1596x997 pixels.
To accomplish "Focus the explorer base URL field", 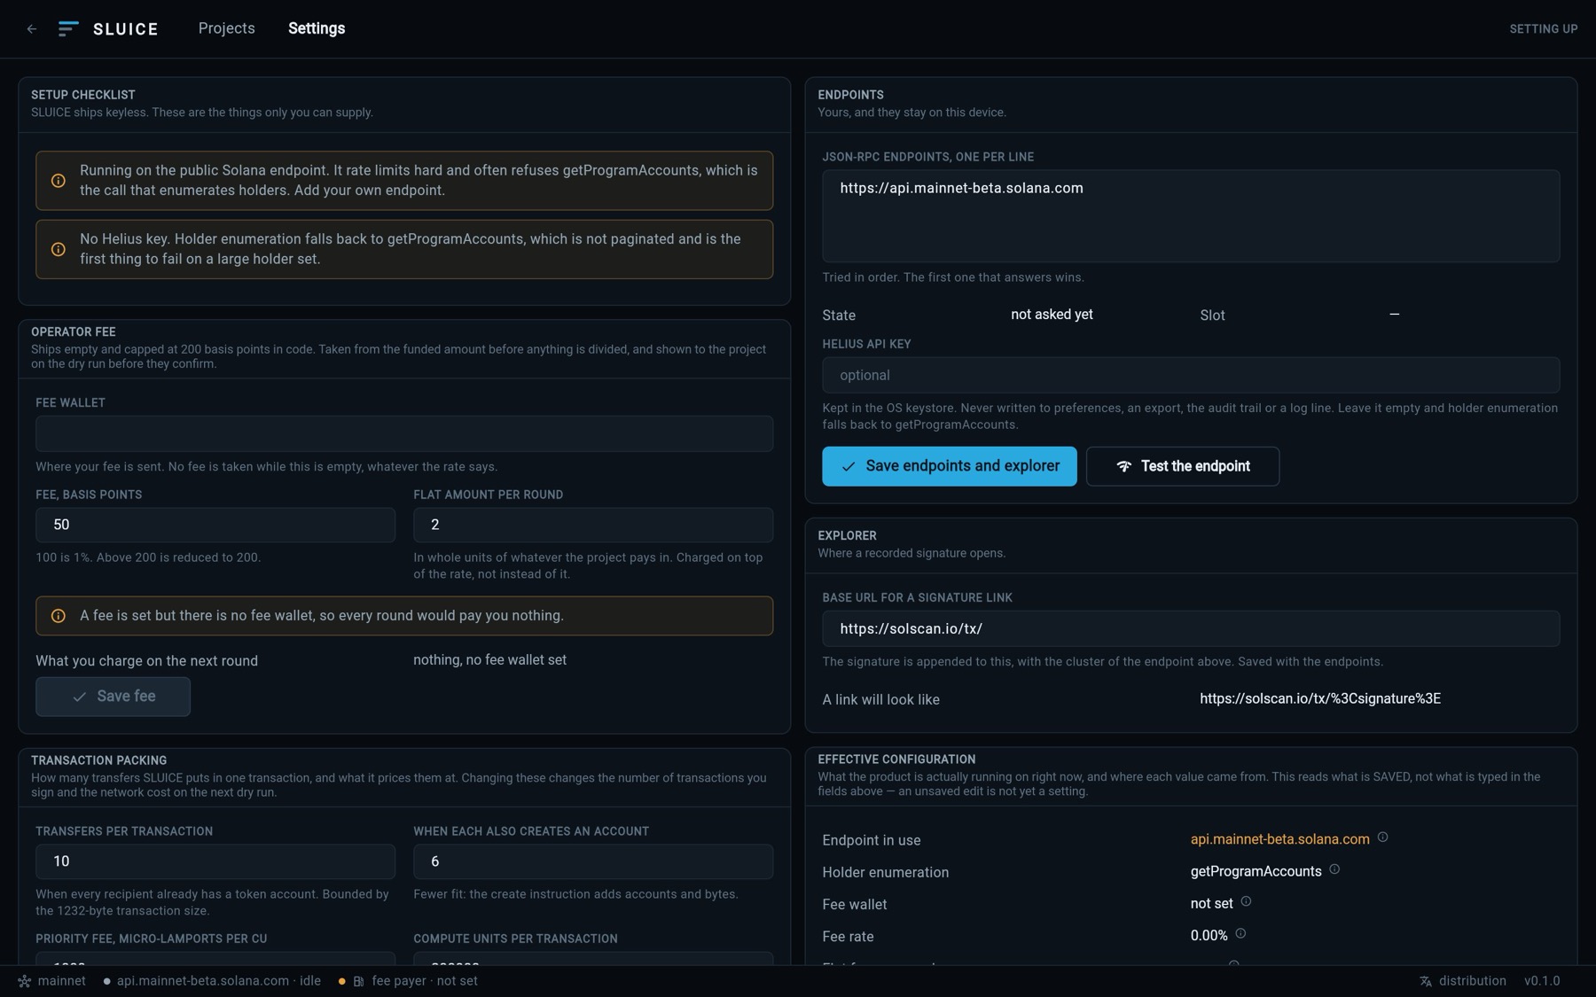I will pyautogui.click(x=1191, y=629).
